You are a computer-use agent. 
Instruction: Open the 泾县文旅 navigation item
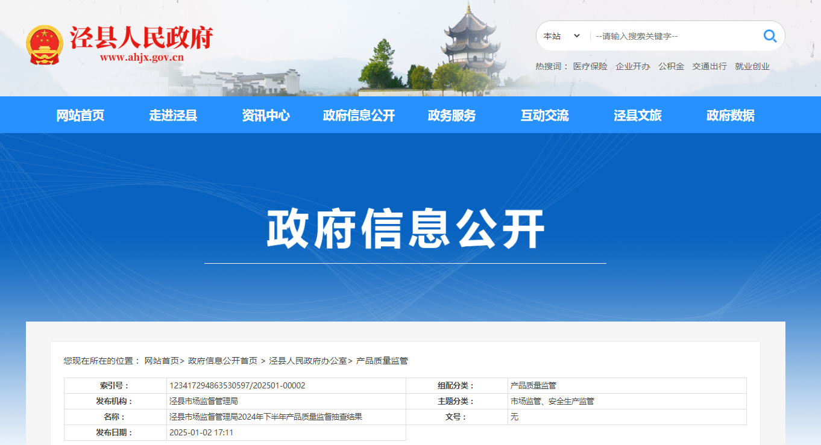pos(637,116)
